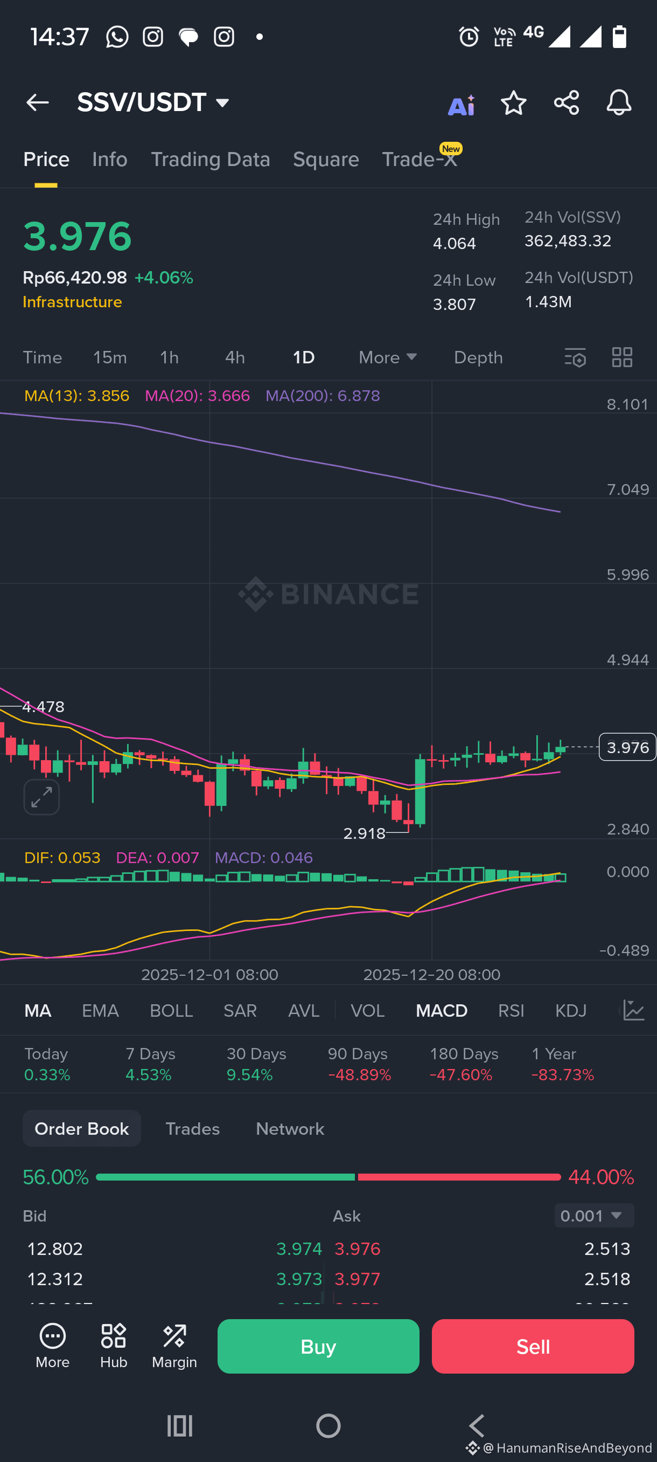This screenshot has height=1462, width=657.
Task: Tap Android back navigation button
Action: click(x=477, y=1426)
